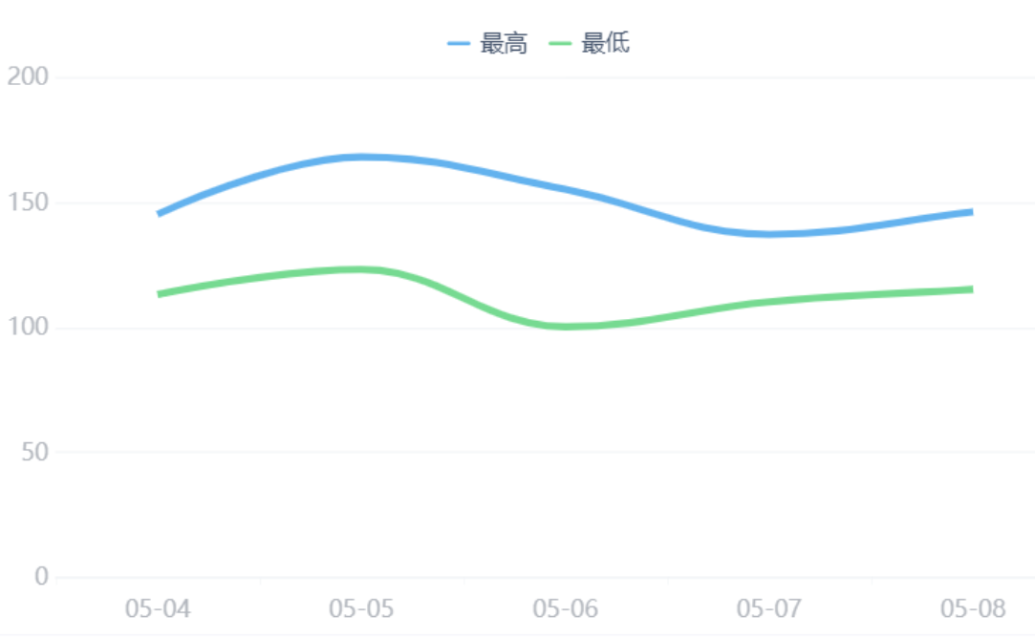1035x639 pixels.
Task: Click the 100 y-axis value label
Action: (x=28, y=328)
